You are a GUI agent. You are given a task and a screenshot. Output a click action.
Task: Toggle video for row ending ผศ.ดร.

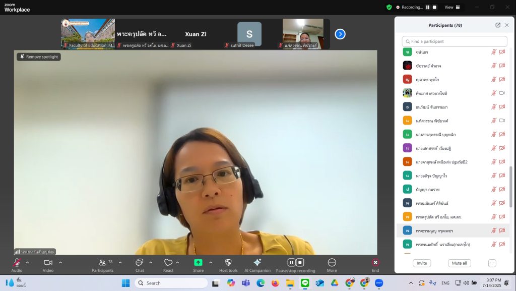click(502, 216)
